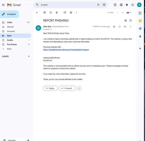Click the Upgrade storage button
Viewport: 145px width, 141px height.
coord(16,140)
